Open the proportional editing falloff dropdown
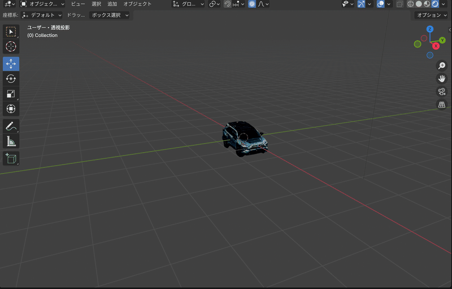 [x=263, y=4]
